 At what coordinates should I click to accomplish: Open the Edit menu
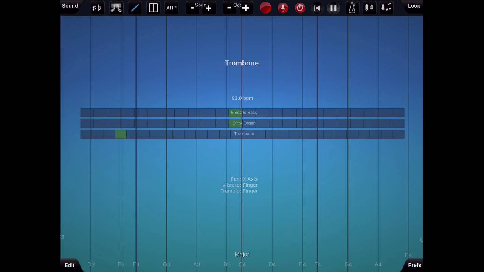pos(70,265)
